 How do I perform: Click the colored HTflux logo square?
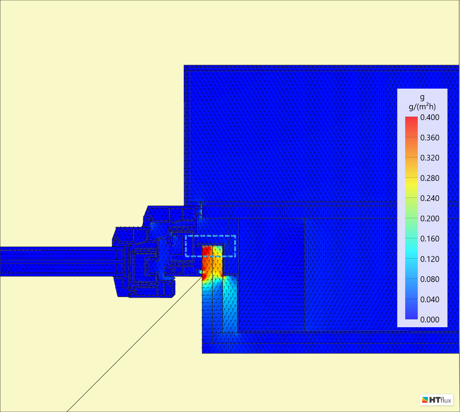(x=426, y=400)
